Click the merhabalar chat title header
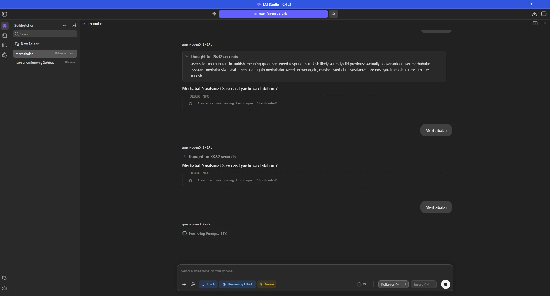550x296 pixels. tap(92, 24)
